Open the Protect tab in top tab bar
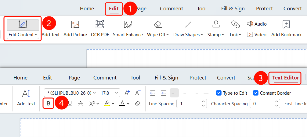Viewport: 307px width, 137px height. [264, 9]
